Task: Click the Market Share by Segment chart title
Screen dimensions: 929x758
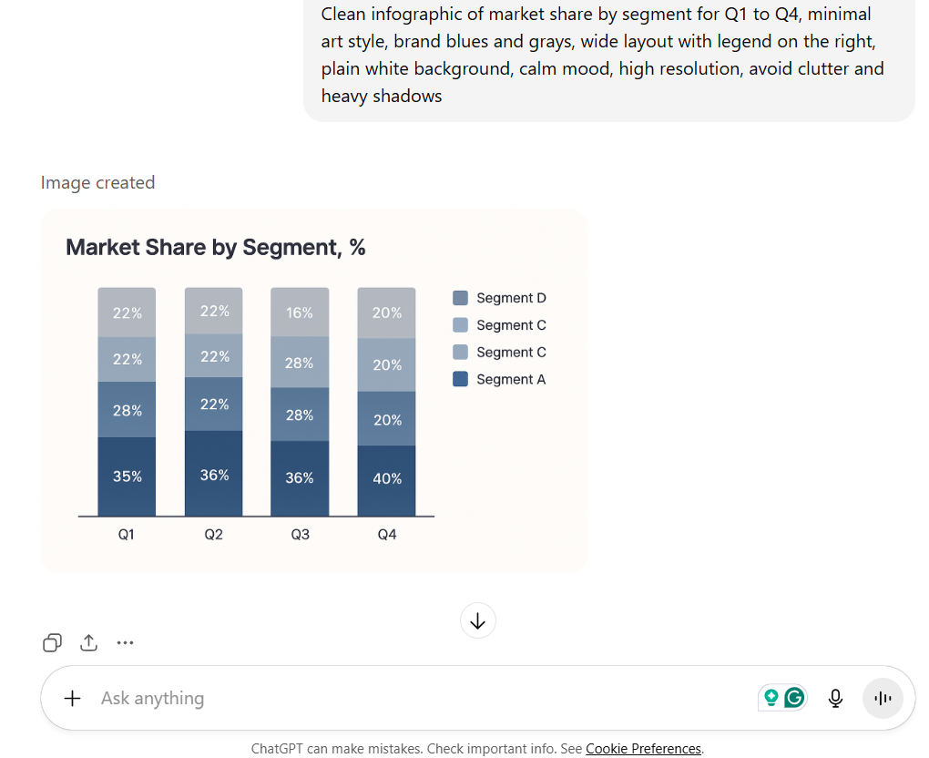Action: [216, 248]
